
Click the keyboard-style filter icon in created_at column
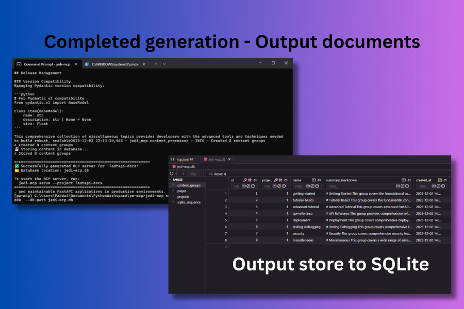pos(434,186)
